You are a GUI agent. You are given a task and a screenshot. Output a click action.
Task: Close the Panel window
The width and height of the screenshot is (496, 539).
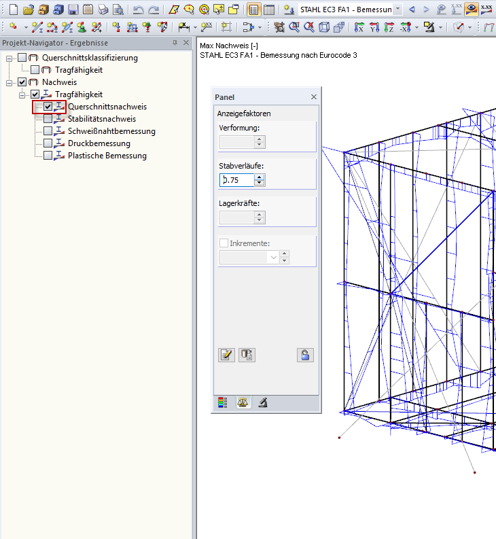point(314,97)
